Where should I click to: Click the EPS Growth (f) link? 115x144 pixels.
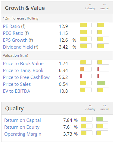[x=18, y=40]
